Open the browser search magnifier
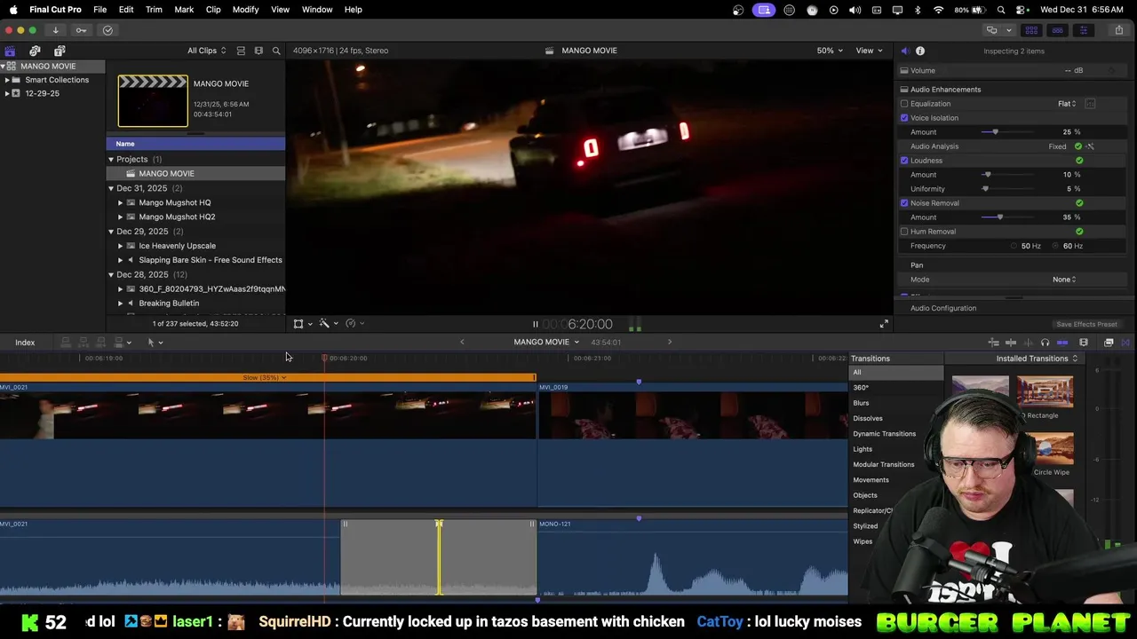 pyautogui.click(x=276, y=51)
